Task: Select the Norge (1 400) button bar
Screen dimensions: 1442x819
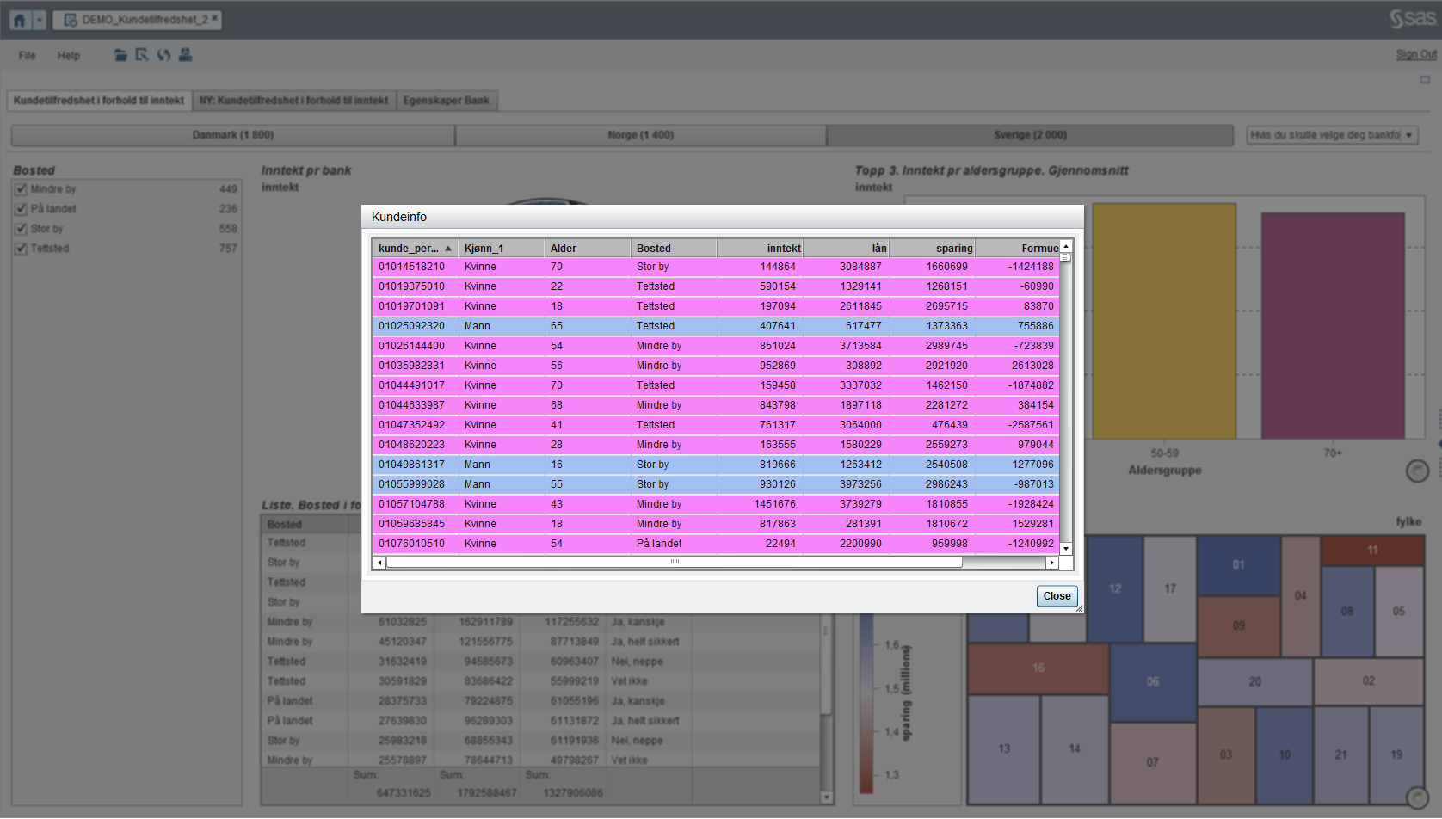Action: [x=641, y=135]
